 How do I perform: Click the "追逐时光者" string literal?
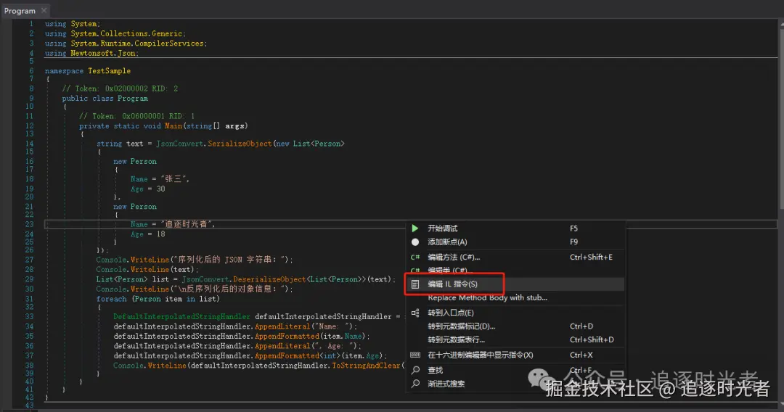pyautogui.click(x=187, y=224)
